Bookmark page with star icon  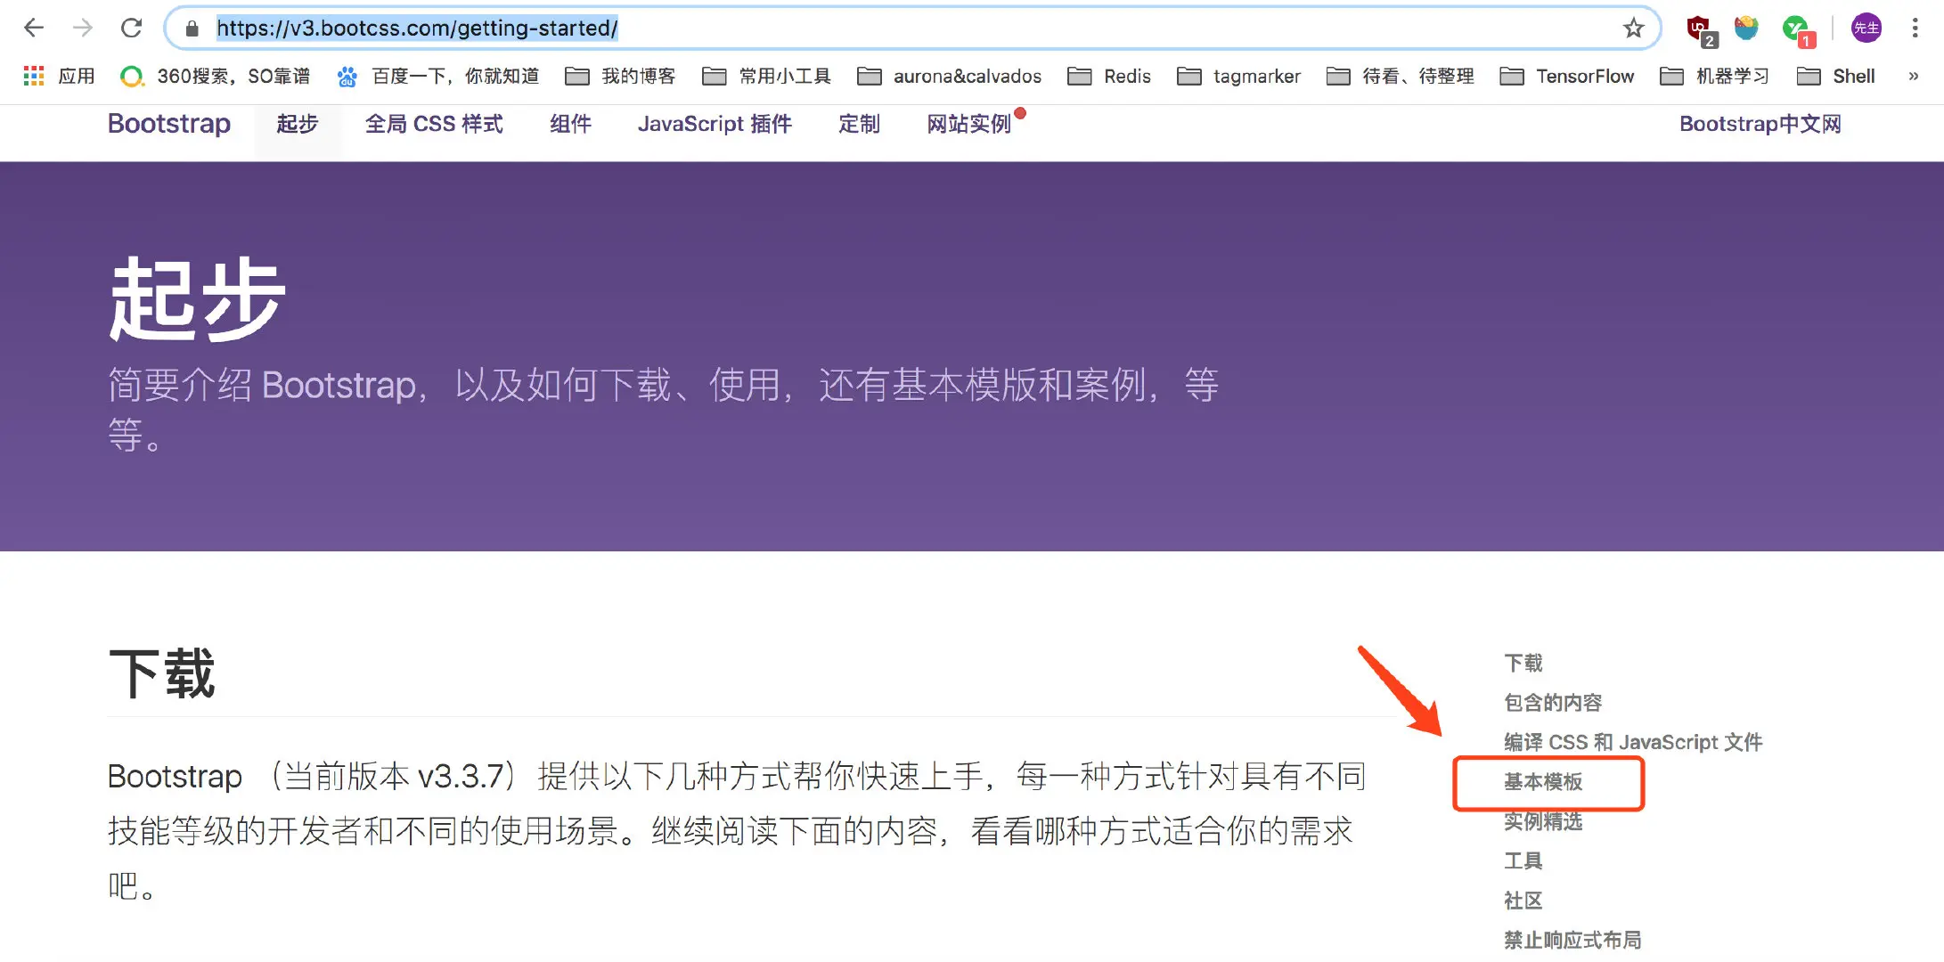1633,29
